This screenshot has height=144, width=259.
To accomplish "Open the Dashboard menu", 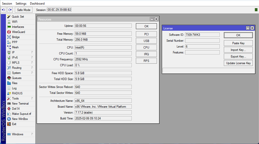I will point(37,4).
